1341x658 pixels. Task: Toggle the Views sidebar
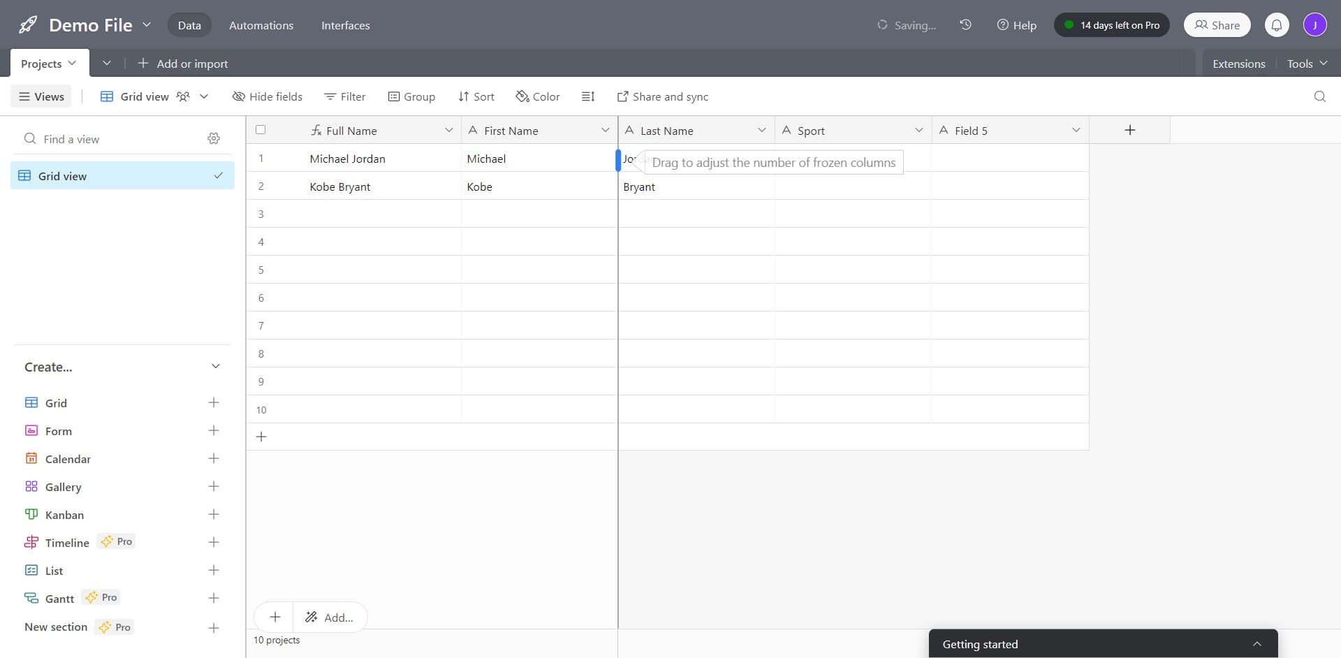pos(41,96)
